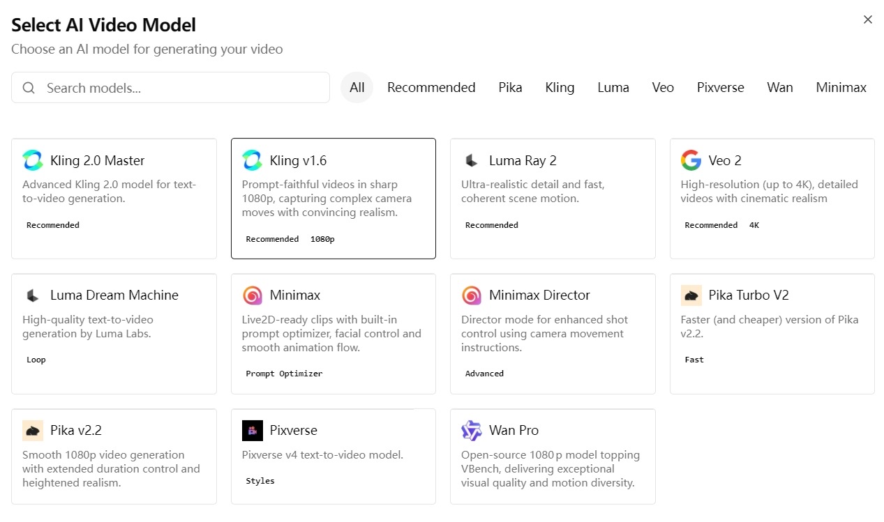Filter the list to Minimax models
This screenshot has height=522, width=884.
841,88
